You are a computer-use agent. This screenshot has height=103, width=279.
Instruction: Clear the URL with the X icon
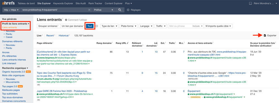coord(89,10)
